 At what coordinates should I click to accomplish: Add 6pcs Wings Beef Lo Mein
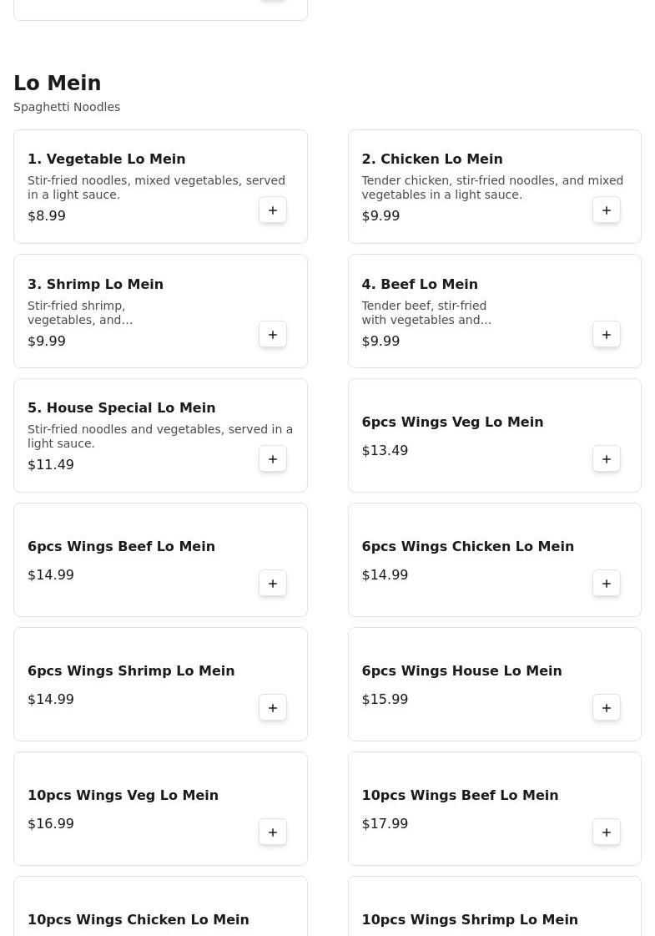click(273, 584)
